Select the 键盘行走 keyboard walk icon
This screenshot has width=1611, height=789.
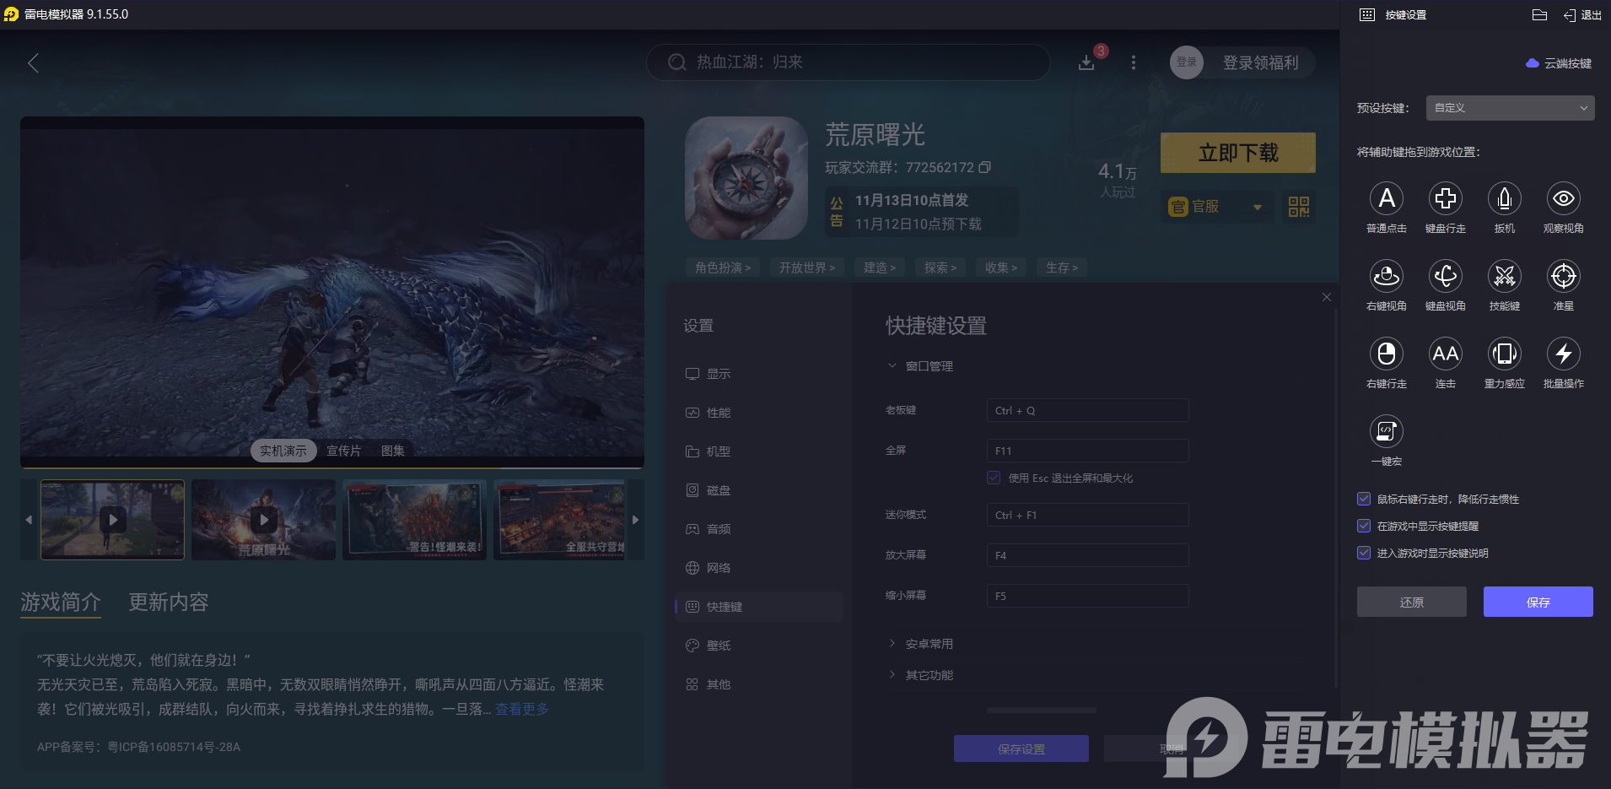(1445, 199)
